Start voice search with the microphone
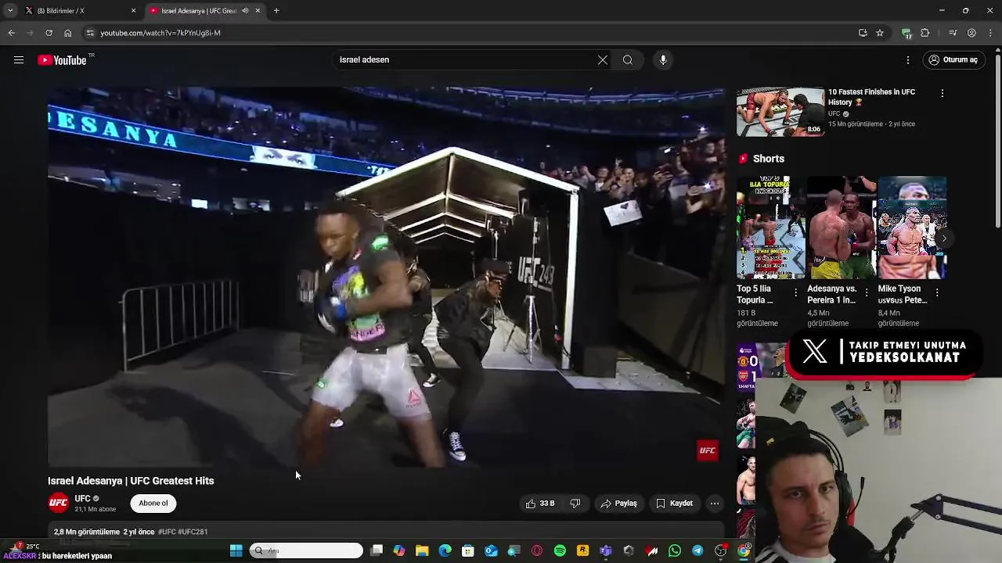This screenshot has width=1002, height=563. [x=663, y=60]
